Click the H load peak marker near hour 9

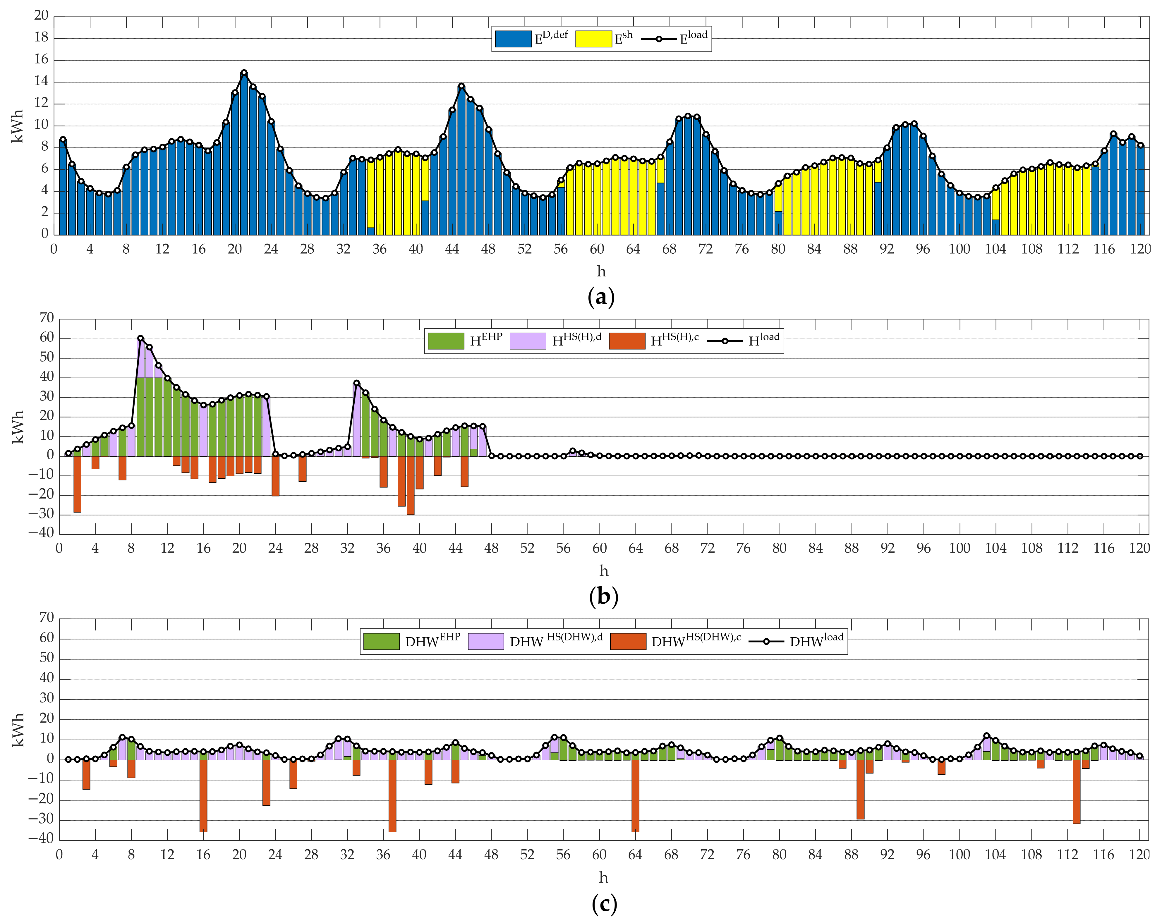[x=140, y=338]
